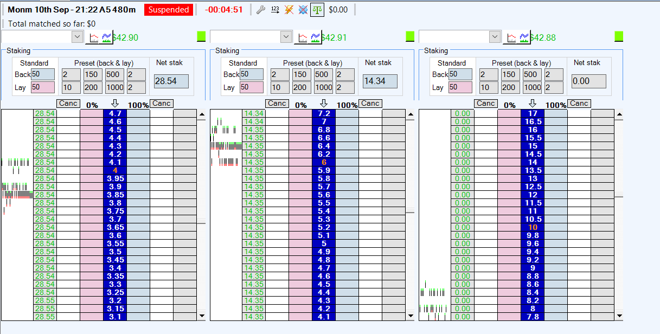Image resolution: width=660 pixels, height=334 pixels.
Task: Click right Canc button of third ladder
Action: coord(579,103)
